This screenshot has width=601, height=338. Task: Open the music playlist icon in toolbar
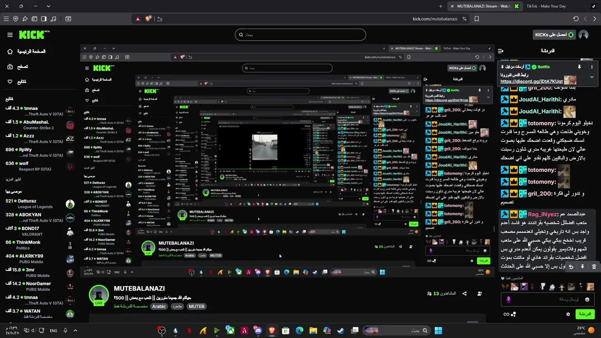(x=53, y=19)
